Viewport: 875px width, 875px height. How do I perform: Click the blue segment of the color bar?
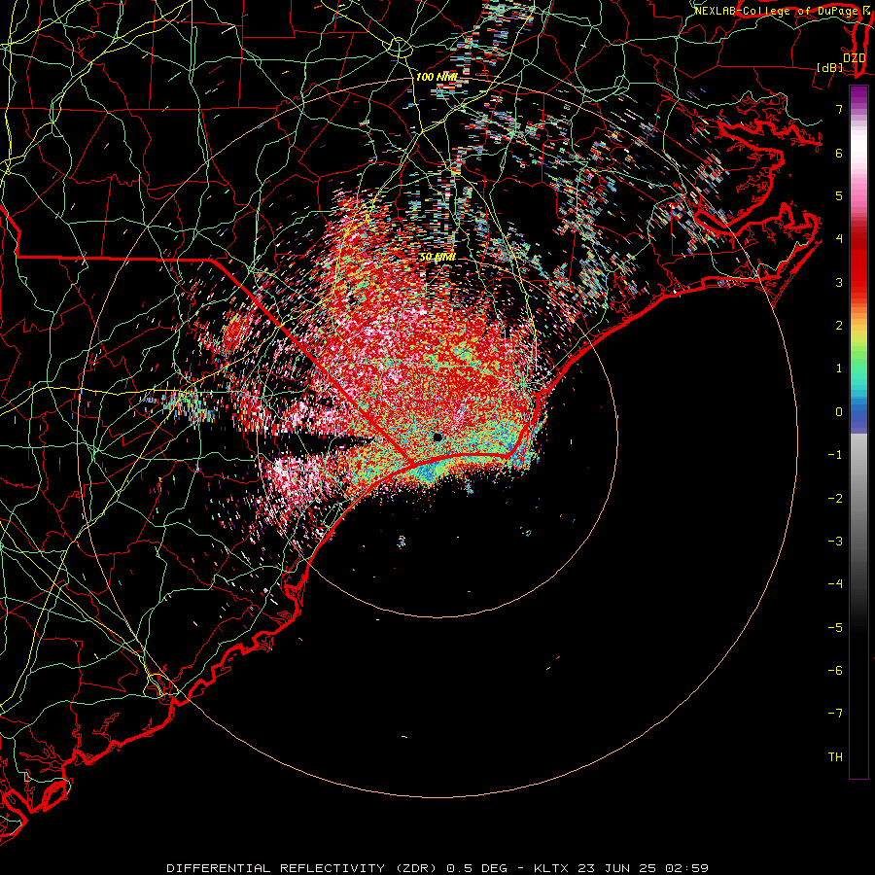tap(858, 413)
